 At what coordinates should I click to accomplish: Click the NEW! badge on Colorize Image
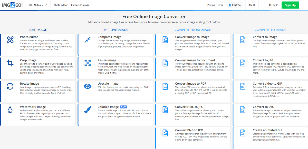123,107
